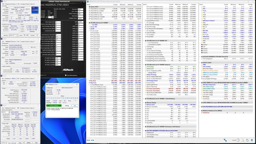This screenshot has height=144, width=256.
Task: Click the Memory Clock row icon in HWiNFO
Action: pyautogui.click(x=146, y=105)
